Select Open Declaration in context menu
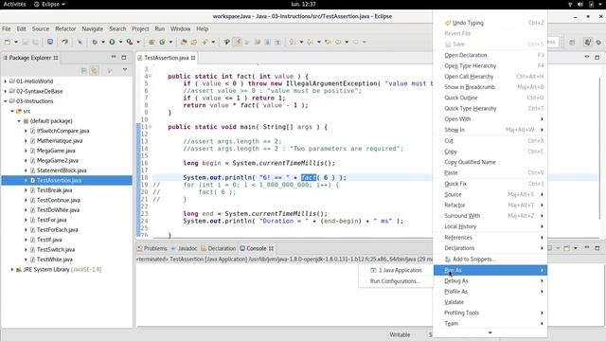The image size is (606, 341). (x=490, y=55)
